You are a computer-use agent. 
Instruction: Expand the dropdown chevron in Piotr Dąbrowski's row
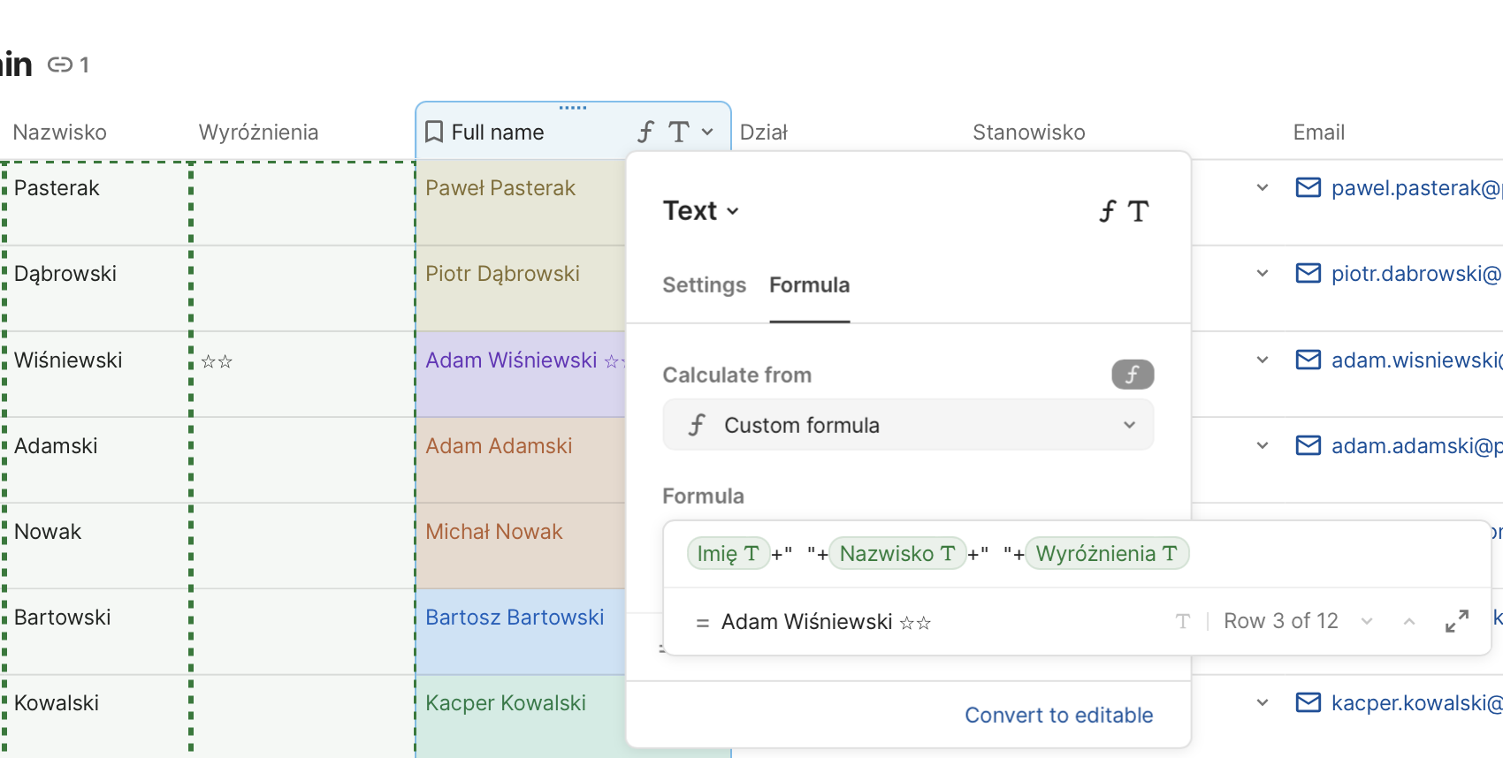[x=1263, y=274]
